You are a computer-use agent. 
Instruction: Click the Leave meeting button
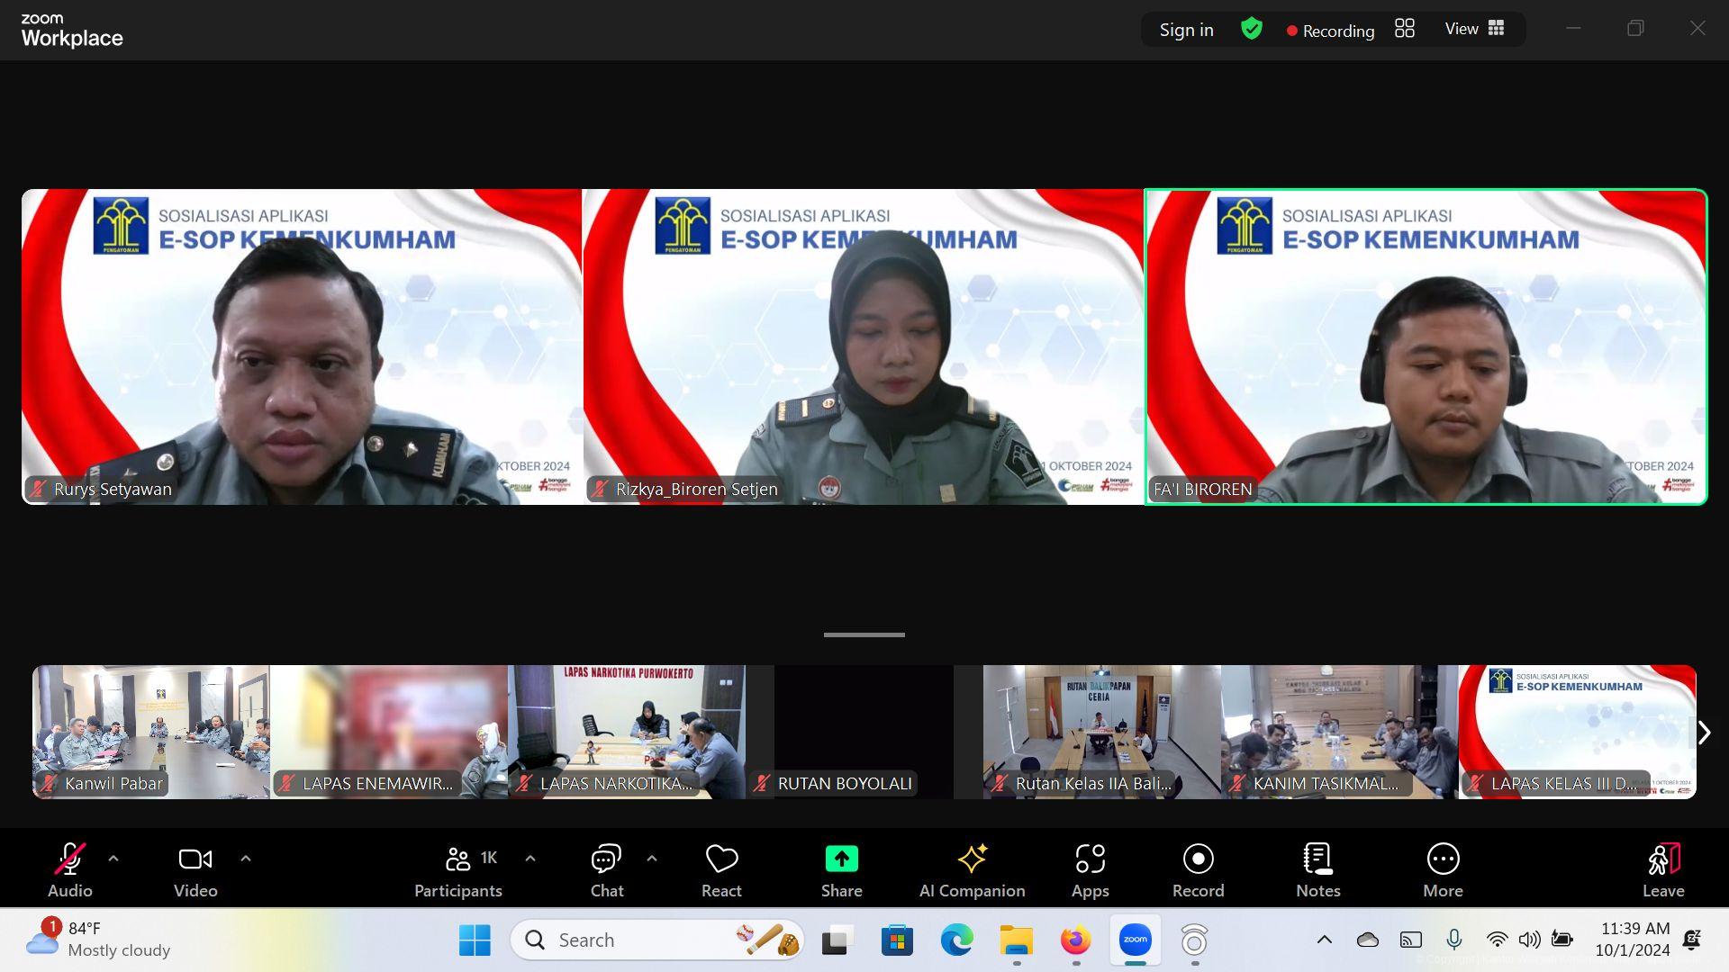tap(1663, 870)
